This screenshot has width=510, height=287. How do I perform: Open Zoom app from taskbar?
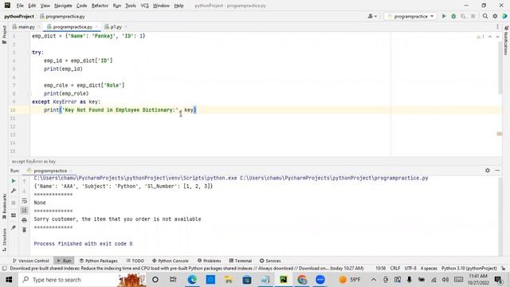[320, 280]
